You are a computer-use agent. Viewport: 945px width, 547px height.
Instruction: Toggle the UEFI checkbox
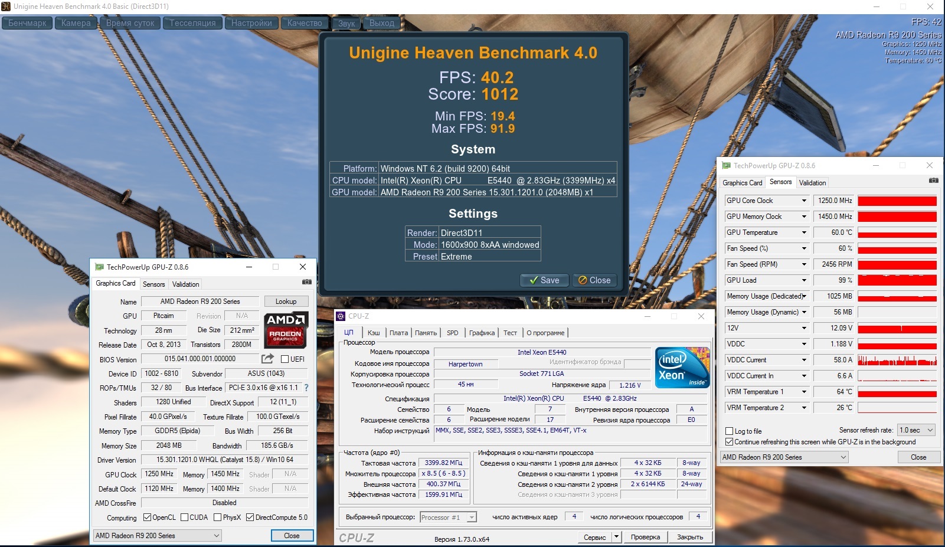pos(285,359)
